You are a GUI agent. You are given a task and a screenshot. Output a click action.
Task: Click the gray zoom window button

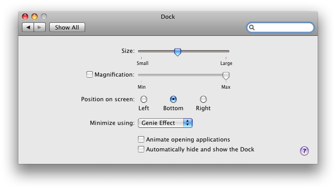[43, 17]
